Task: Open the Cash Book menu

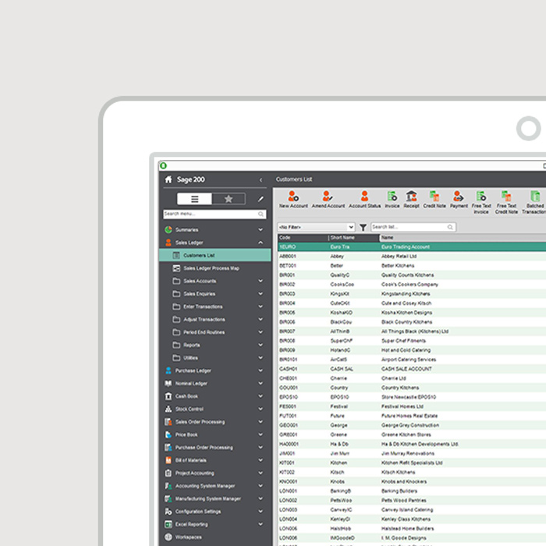Action: [214, 396]
